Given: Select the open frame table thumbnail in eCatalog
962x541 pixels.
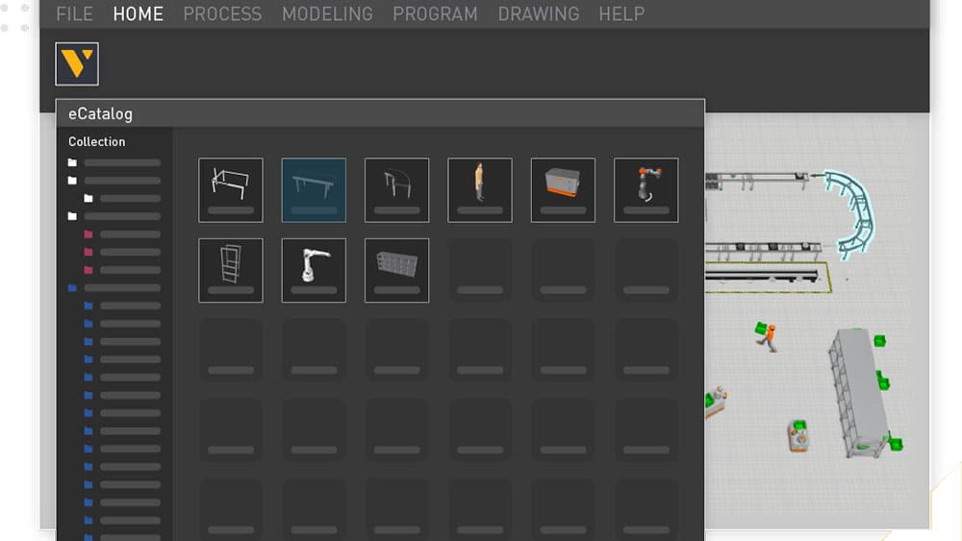Looking at the screenshot, I should pyautogui.click(x=231, y=190).
